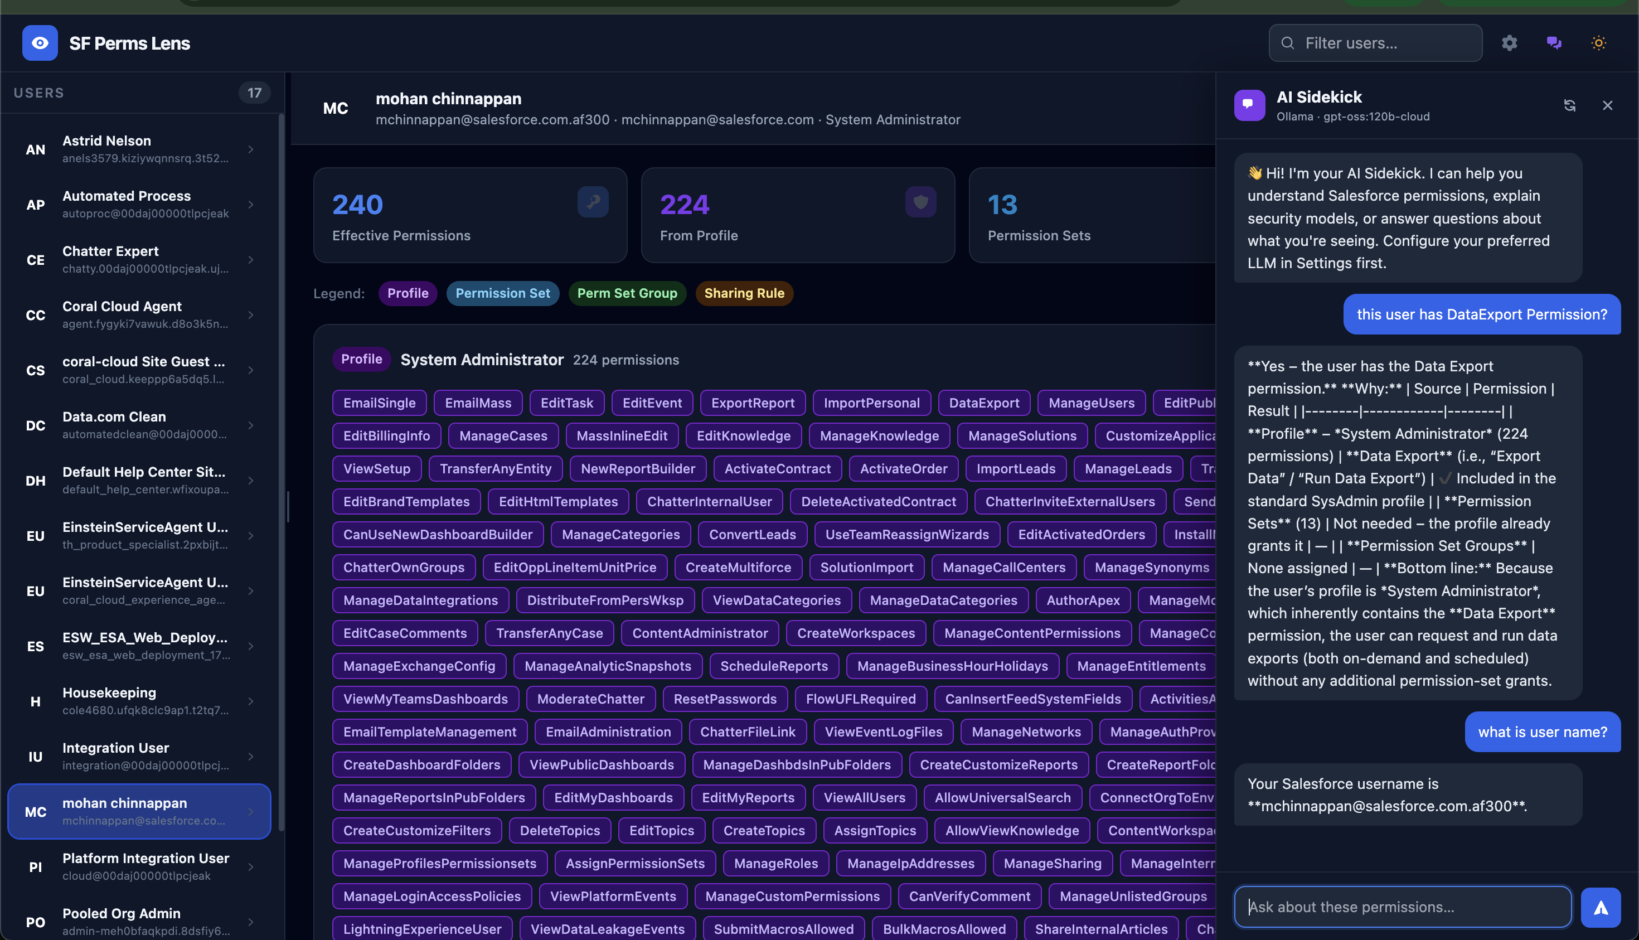Click the CS avatar for coral-cloud Site Guest
This screenshot has width=1639, height=940.
36,371
